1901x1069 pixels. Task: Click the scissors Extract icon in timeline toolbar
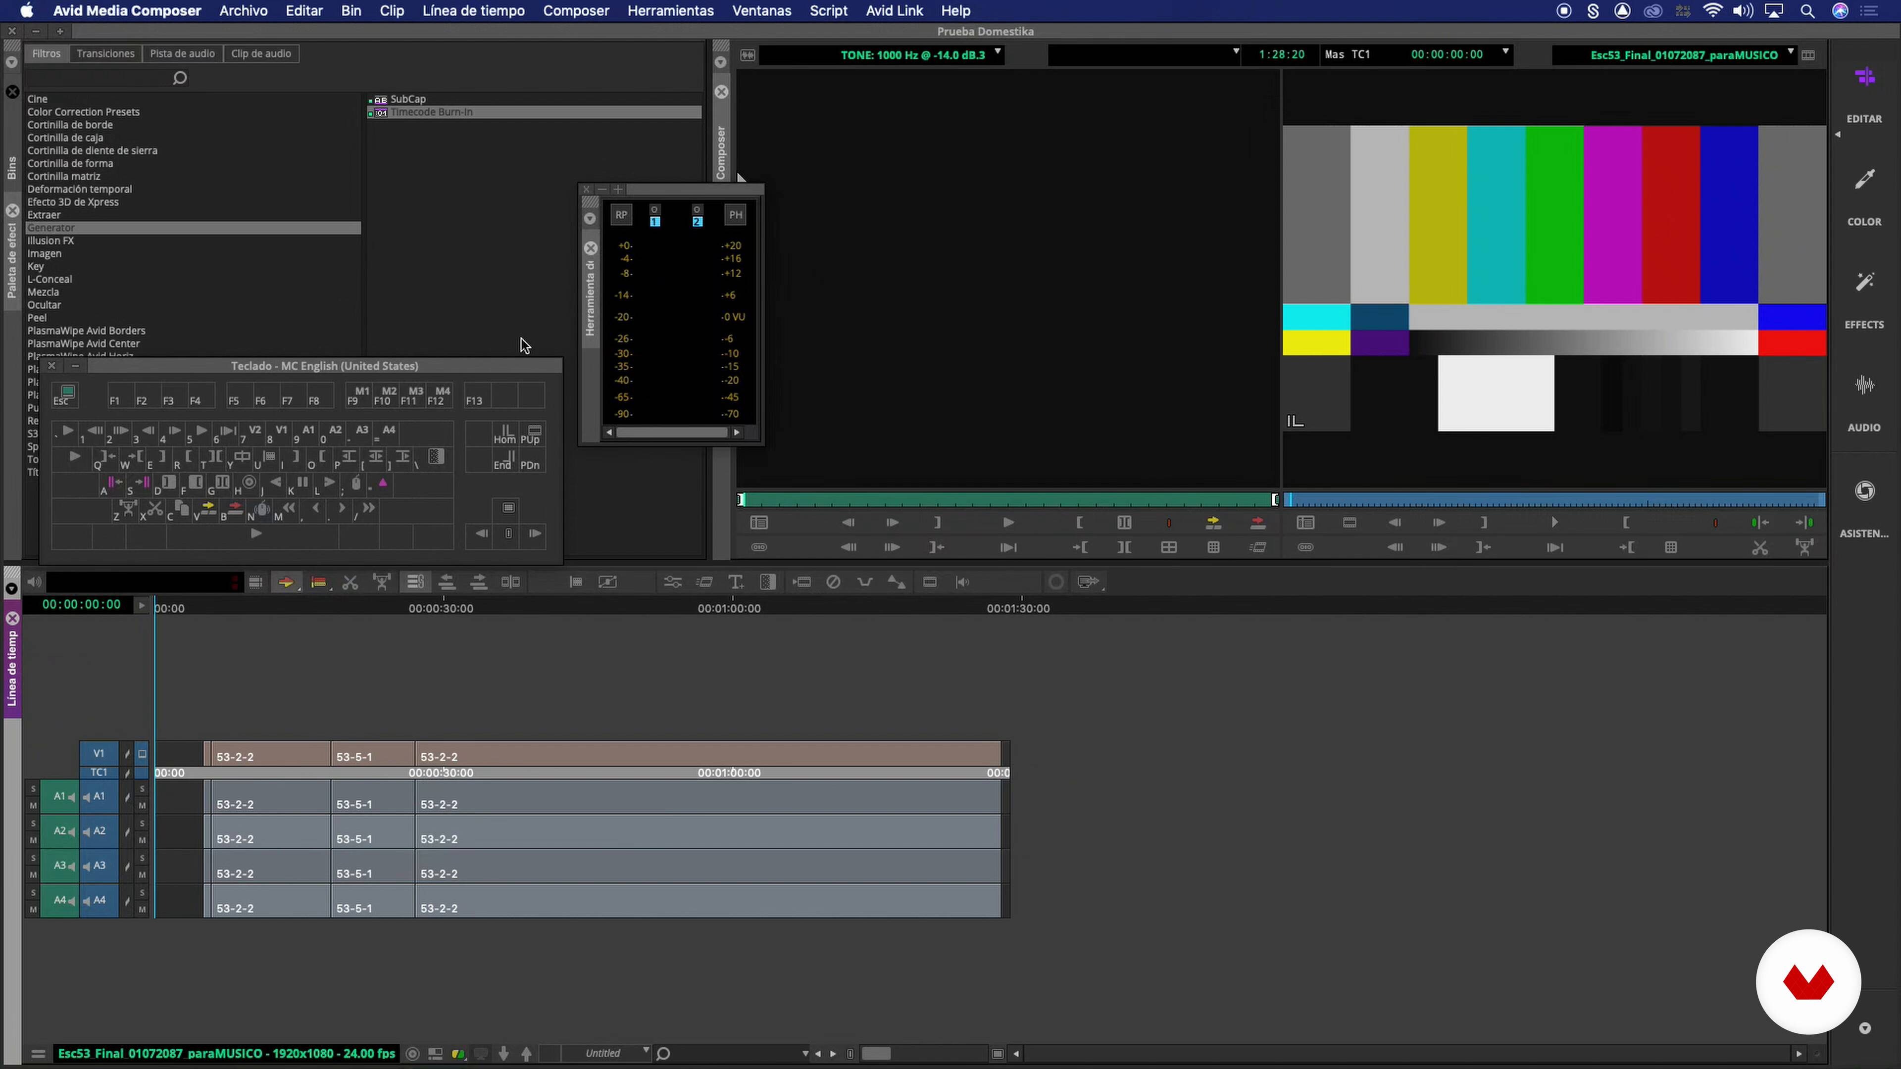pyautogui.click(x=350, y=582)
